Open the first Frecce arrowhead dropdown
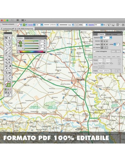This screenshot has height=162, width=125. click(x=103, y=60)
